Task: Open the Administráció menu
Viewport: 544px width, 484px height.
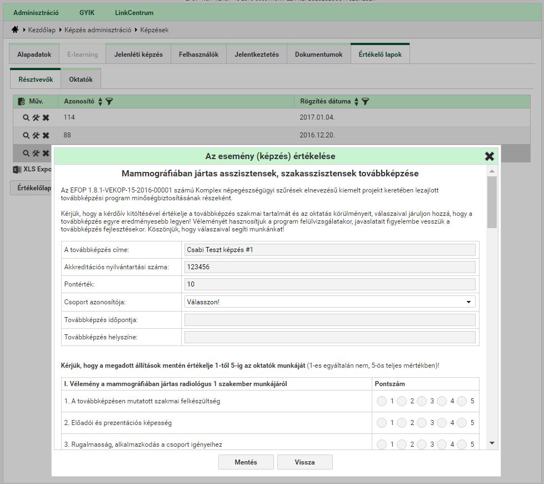Action: coord(36,13)
